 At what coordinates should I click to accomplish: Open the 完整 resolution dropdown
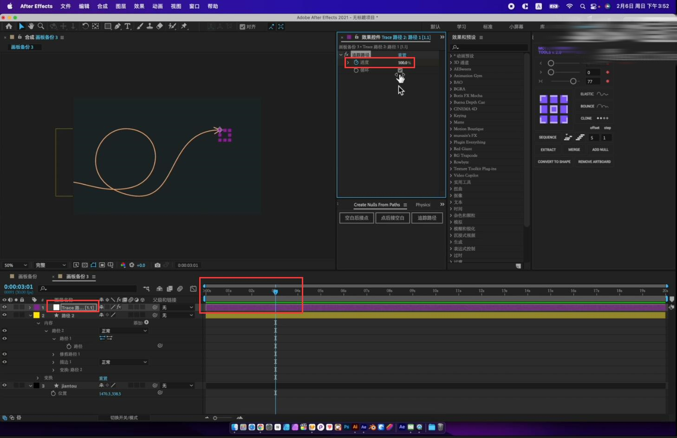point(51,265)
